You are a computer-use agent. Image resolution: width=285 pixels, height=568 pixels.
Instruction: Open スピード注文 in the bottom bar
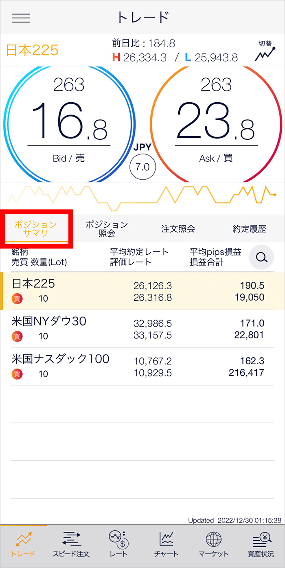(x=71, y=544)
